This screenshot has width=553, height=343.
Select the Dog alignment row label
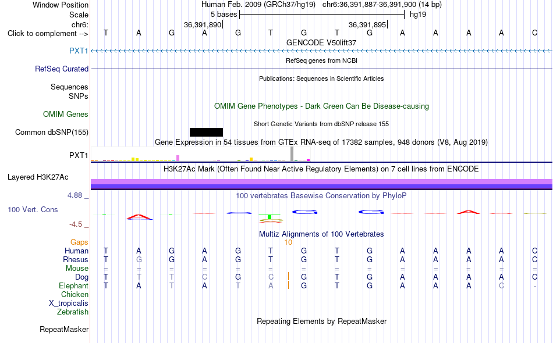coord(81,277)
